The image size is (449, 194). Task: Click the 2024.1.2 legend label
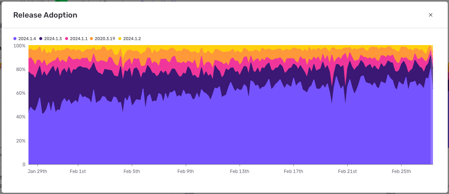click(x=132, y=39)
